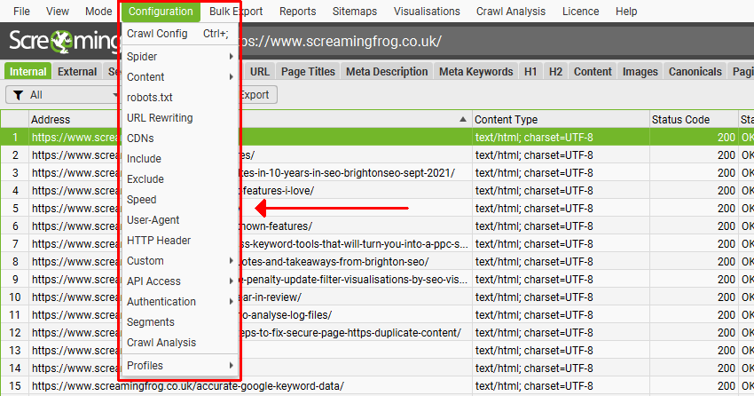Open the Visualisations menu
This screenshot has height=396, width=754.
tap(427, 11)
